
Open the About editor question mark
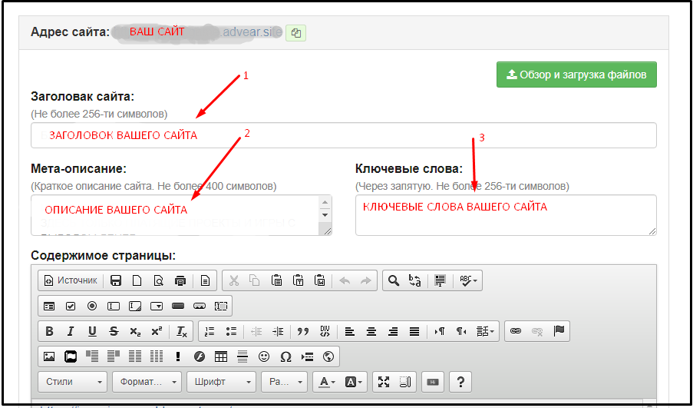point(460,382)
